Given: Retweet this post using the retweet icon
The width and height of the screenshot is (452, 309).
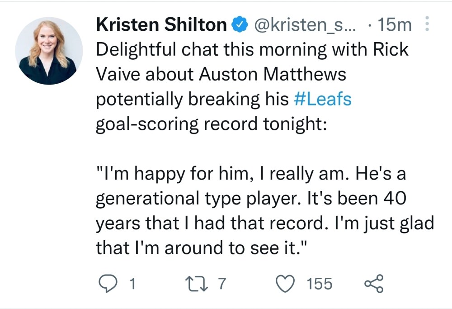Looking at the screenshot, I should (x=196, y=284).
